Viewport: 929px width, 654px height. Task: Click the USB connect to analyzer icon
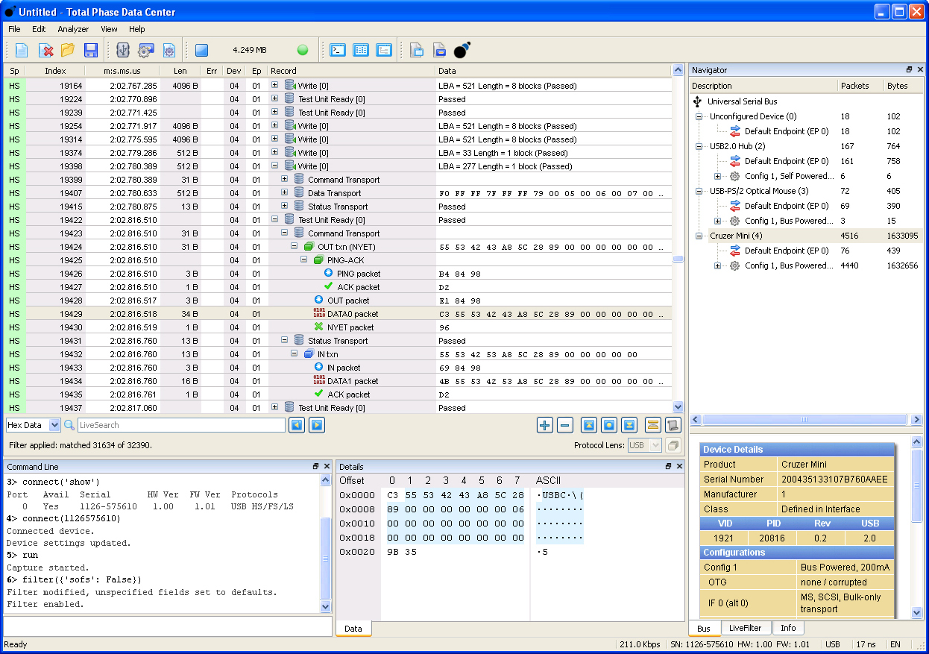coord(123,51)
